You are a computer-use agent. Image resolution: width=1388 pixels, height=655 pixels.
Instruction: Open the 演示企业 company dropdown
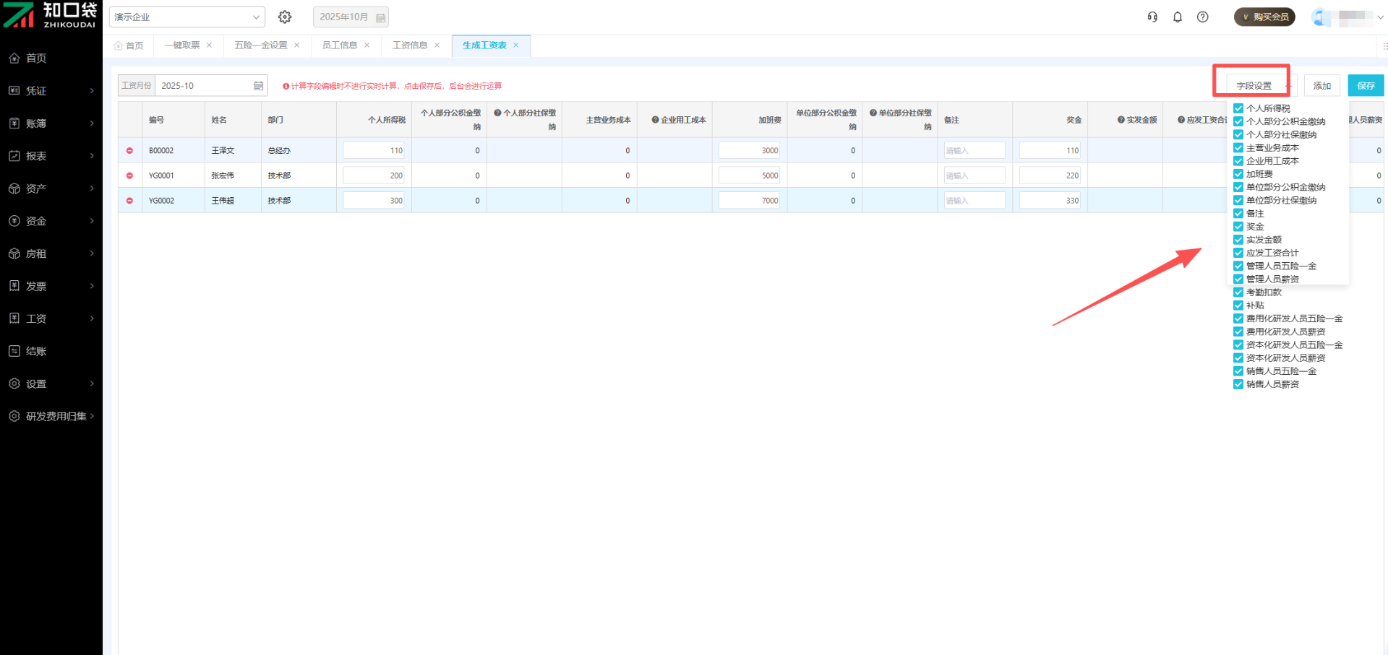187,17
